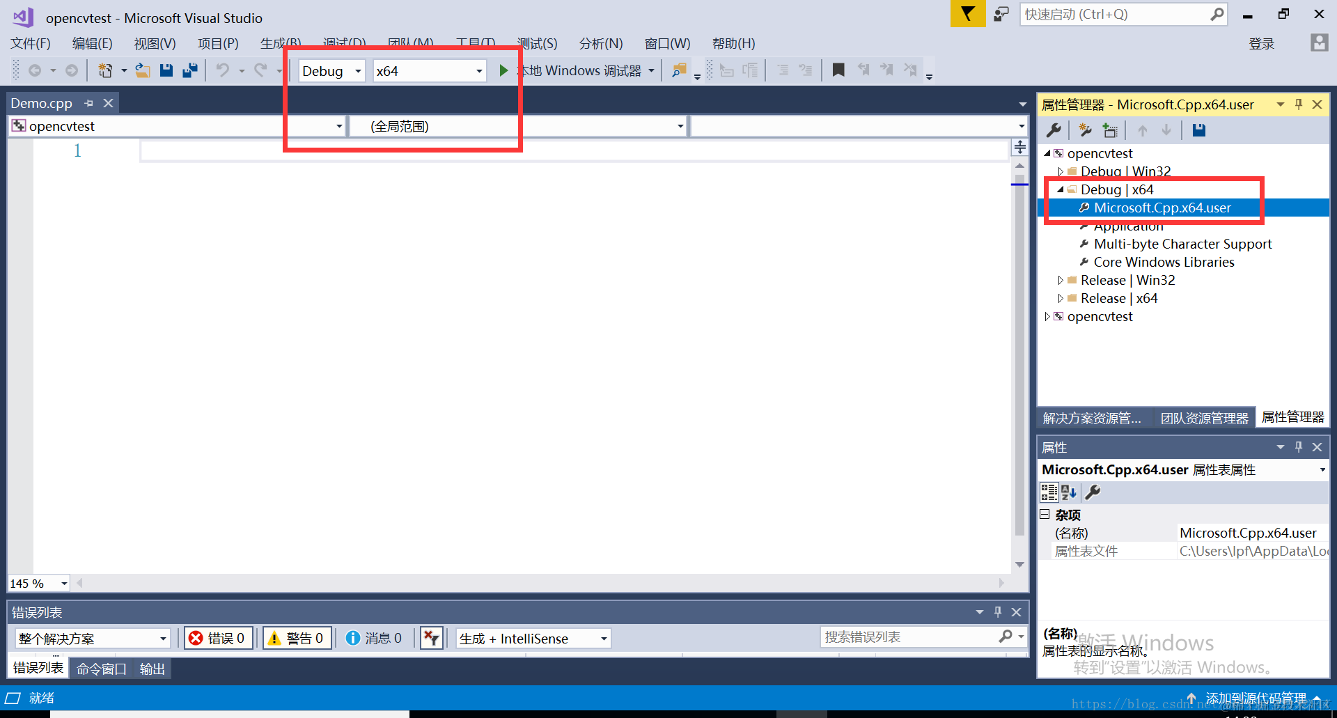Open the Properties wrench in Property Manager toolbar
Viewport: 1337px width, 718px height.
[1054, 130]
